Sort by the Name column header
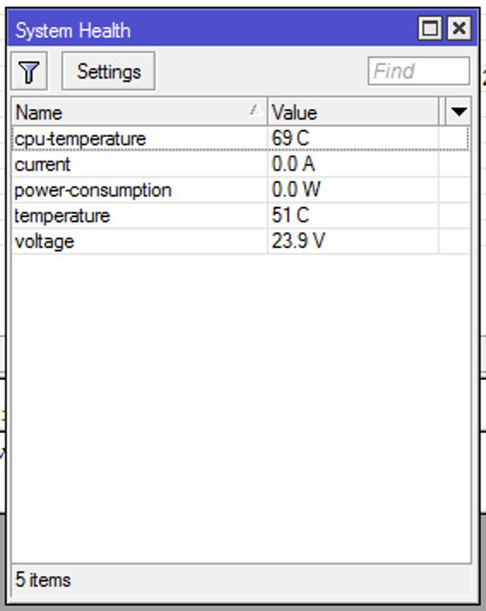The image size is (486, 611). (x=139, y=112)
